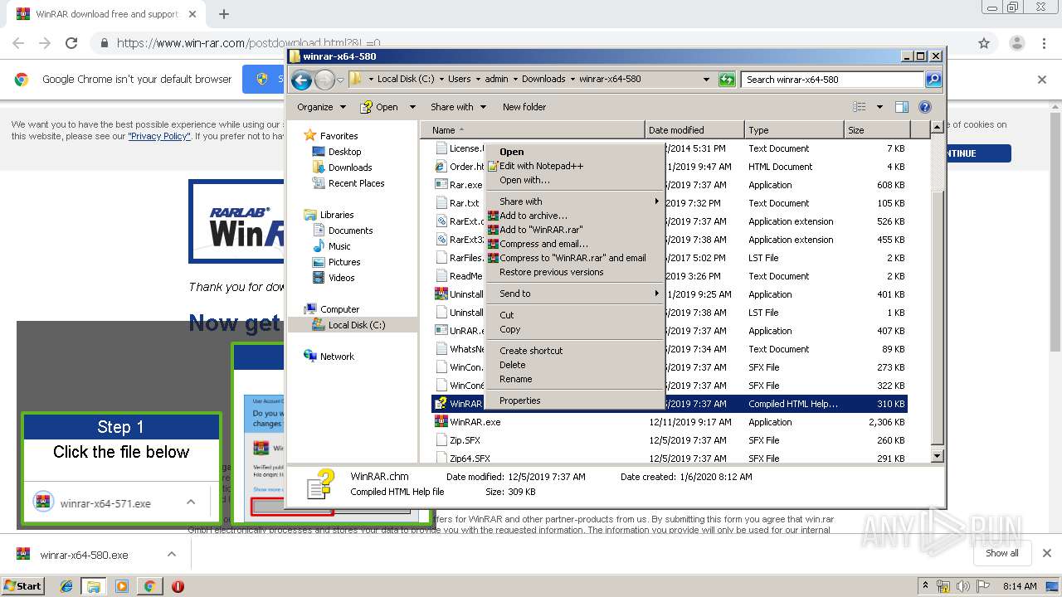Sort by Date modified column header
1062x597 pixels.
tap(694, 130)
